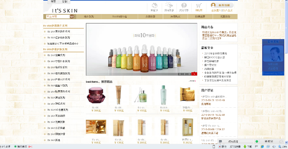This screenshot has height=149, width=288.
Task: Open the gold mask product priced ¥188元
Action: coord(187,94)
